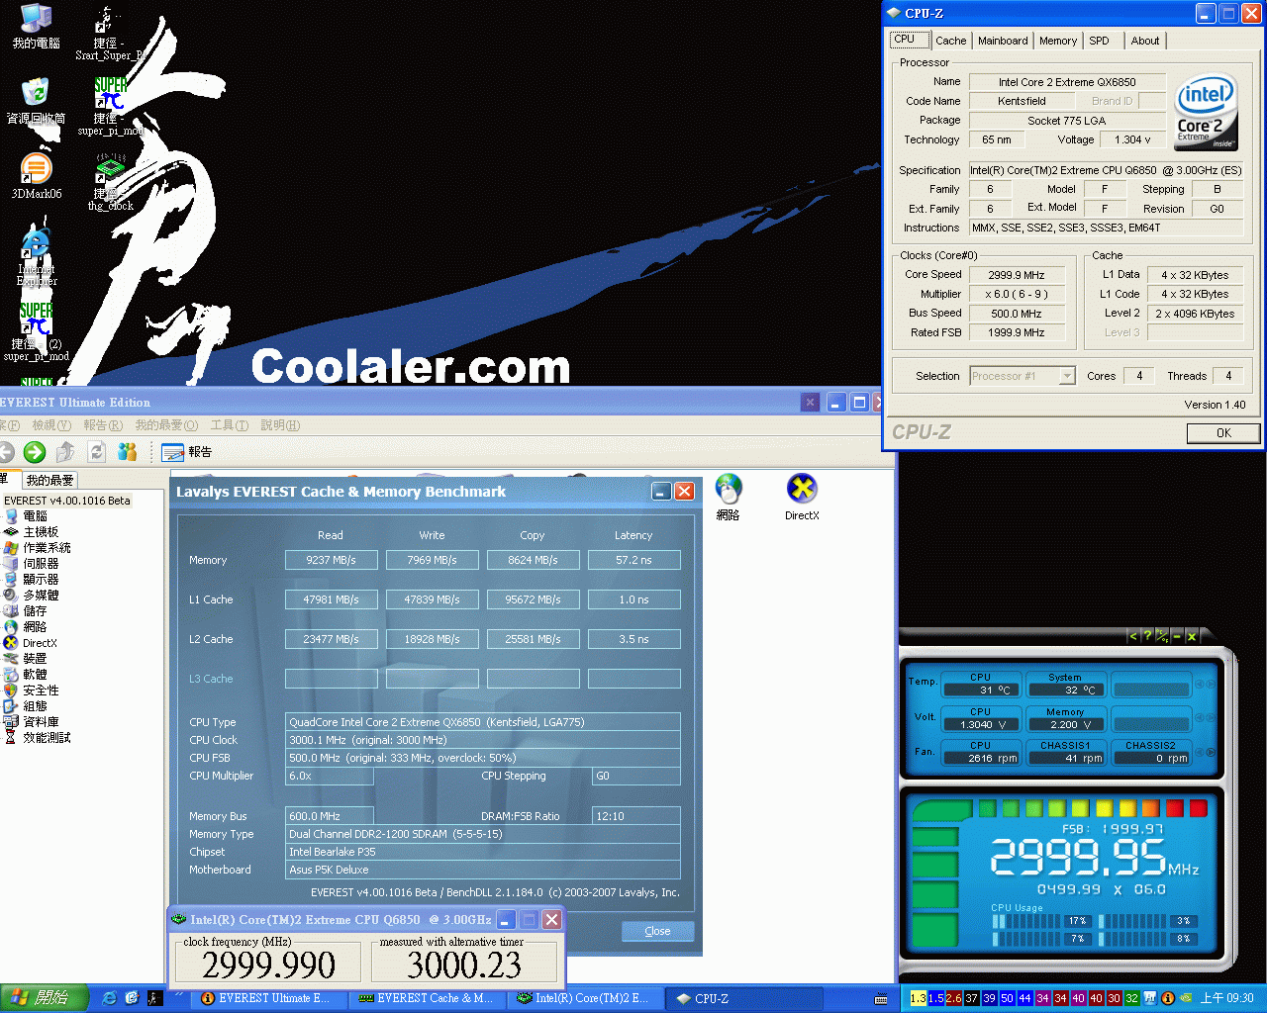Click Close in the Cache & Memory Benchmark
Viewport: 1267px width, 1013px height.
[x=657, y=931]
